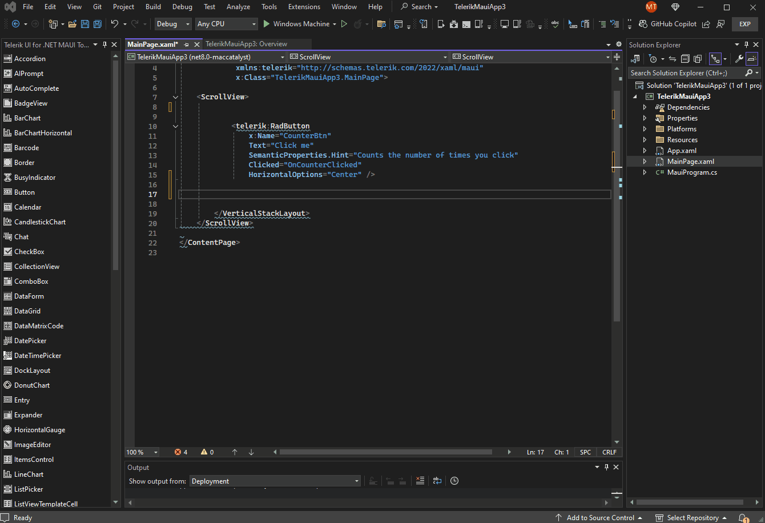Open the Solution Explorer properties wrench icon
This screenshot has height=523, width=765.
pyautogui.click(x=739, y=59)
